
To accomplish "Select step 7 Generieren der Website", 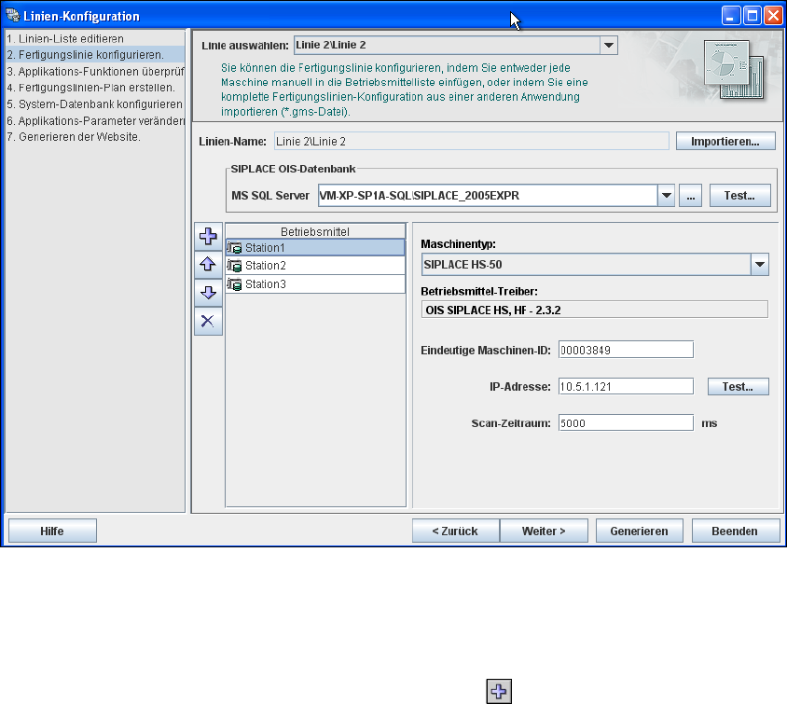I will pyautogui.click(x=74, y=136).
